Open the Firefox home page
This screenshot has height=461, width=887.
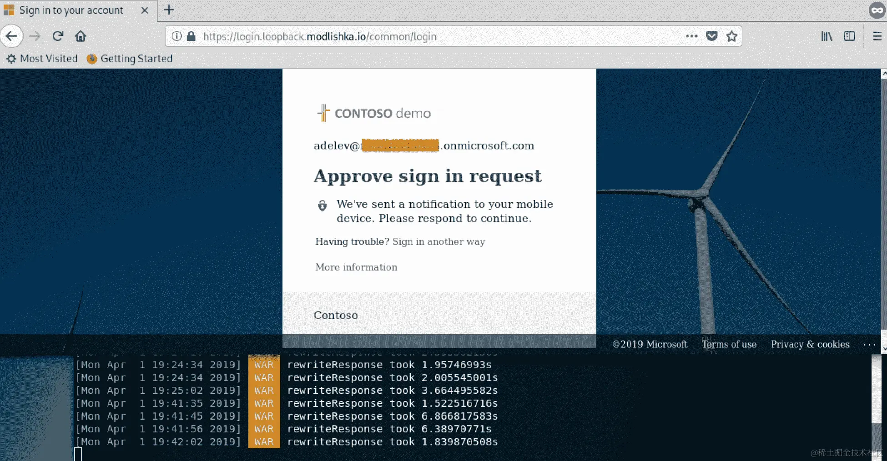click(x=81, y=36)
